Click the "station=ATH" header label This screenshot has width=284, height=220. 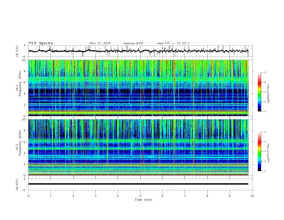pos(133,43)
